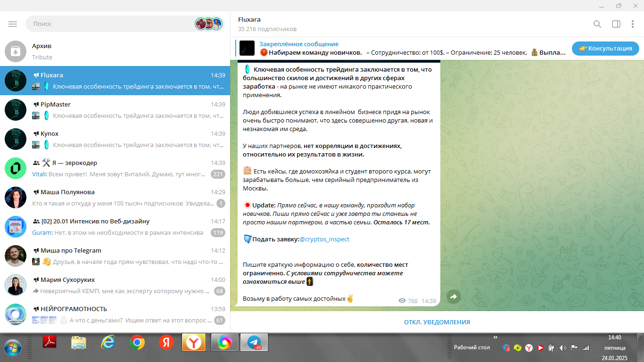
Task: Open the 20.01 Интенсив по Веб-дизайну group
Action: click(115, 227)
